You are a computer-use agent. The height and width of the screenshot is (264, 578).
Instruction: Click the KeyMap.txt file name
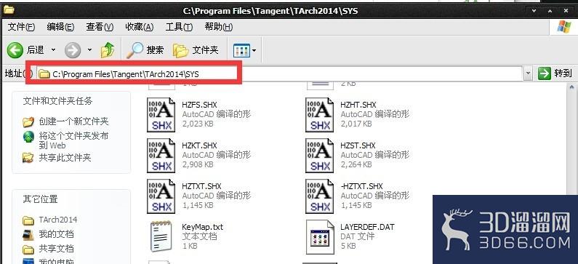(202, 227)
